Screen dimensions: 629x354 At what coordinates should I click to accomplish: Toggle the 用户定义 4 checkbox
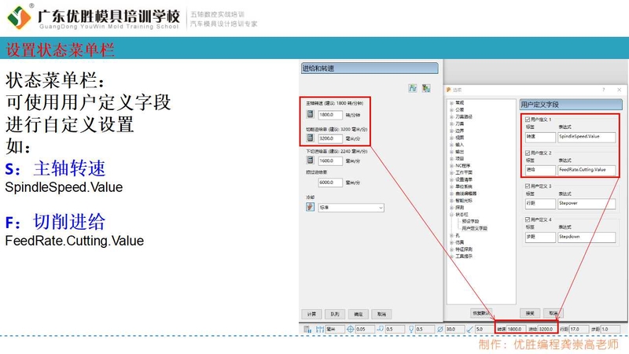pyautogui.click(x=528, y=219)
